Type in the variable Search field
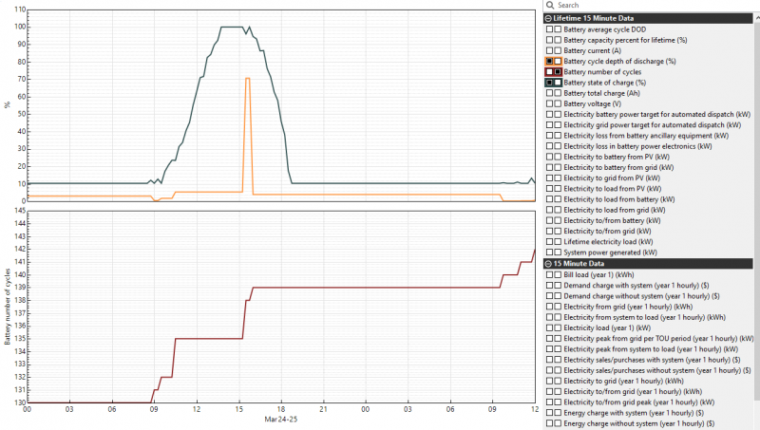Viewport: 760px width, 430px height. [646, 6]
